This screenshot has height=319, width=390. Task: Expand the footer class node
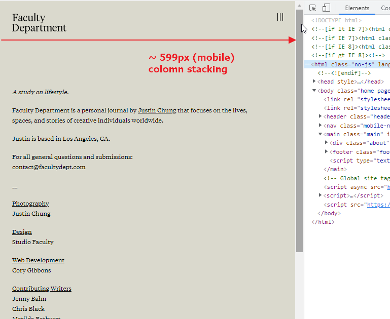[x=326, y=151]
